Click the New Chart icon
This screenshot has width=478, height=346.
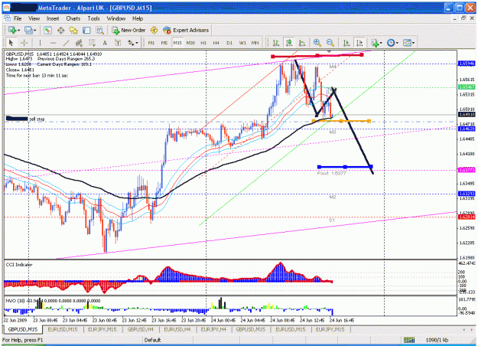pos(12,30)
